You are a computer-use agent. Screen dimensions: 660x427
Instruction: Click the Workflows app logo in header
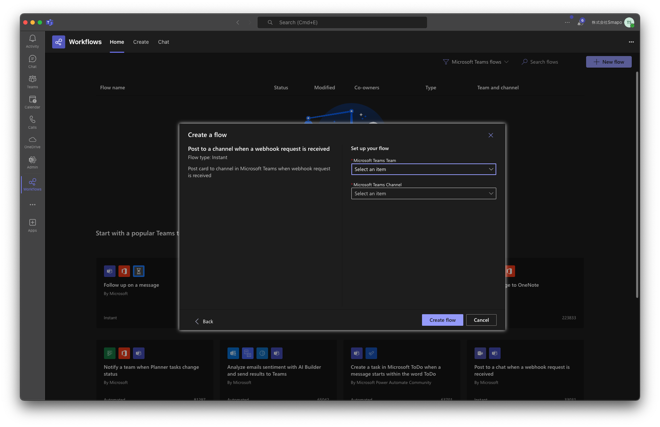[59, 42]
